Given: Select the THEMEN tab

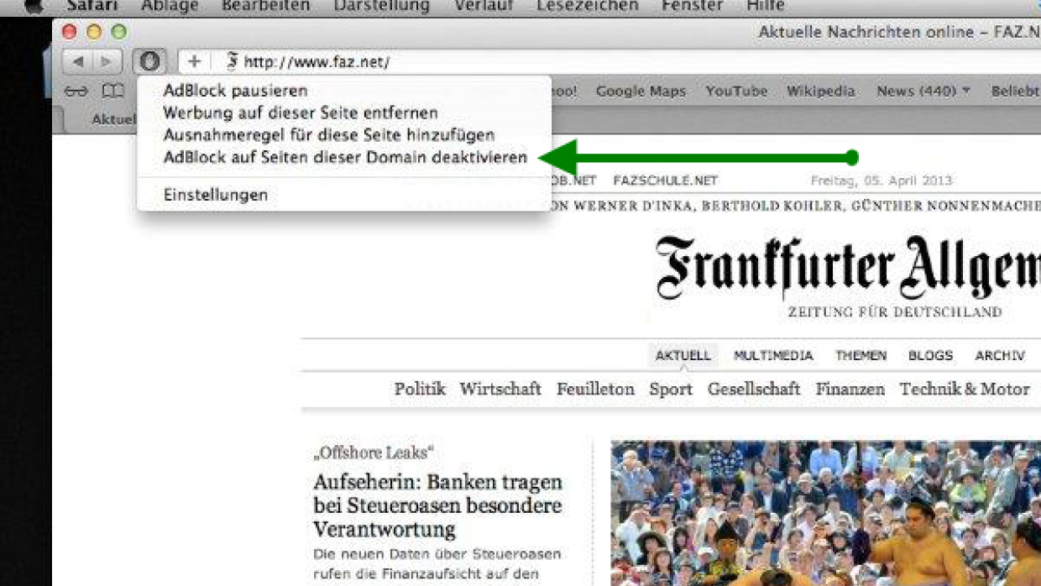Looking at the screenshot, I should coord(861,355).
